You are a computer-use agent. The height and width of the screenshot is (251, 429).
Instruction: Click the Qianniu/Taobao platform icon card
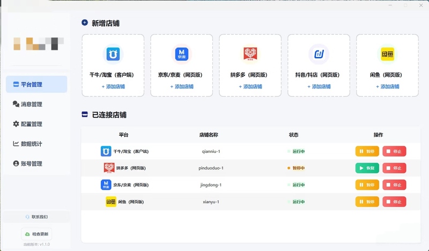point(113,54)
